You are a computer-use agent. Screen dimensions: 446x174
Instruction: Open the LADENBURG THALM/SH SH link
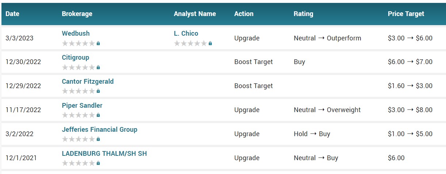tap(104, 154)
